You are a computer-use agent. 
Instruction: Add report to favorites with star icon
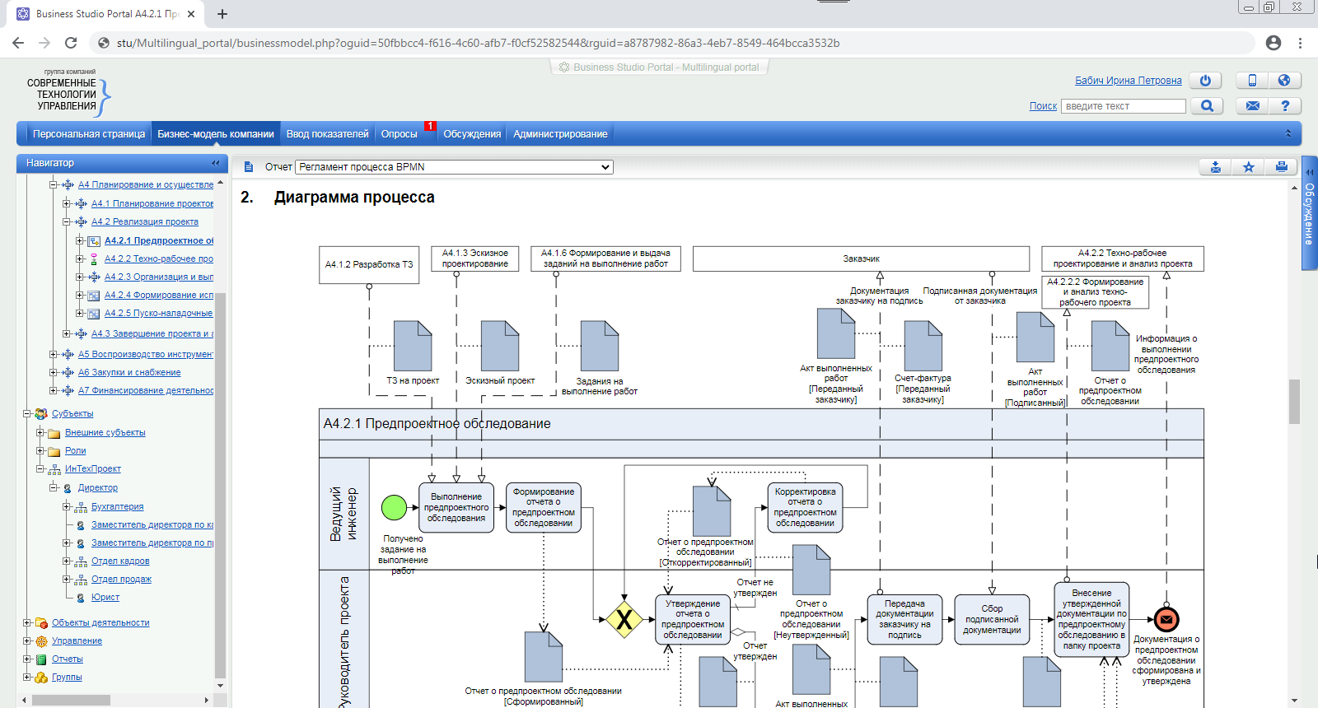1249,167
